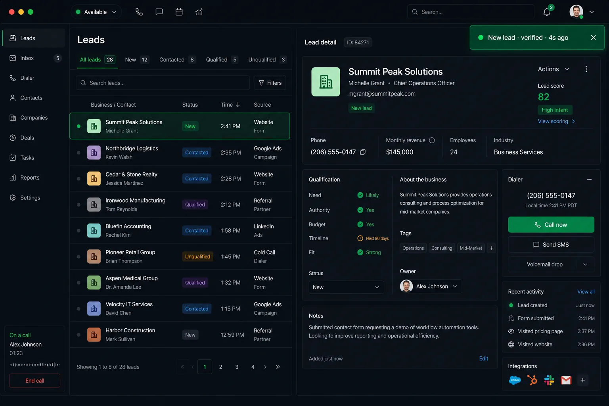Go to next page of leads

265,367
